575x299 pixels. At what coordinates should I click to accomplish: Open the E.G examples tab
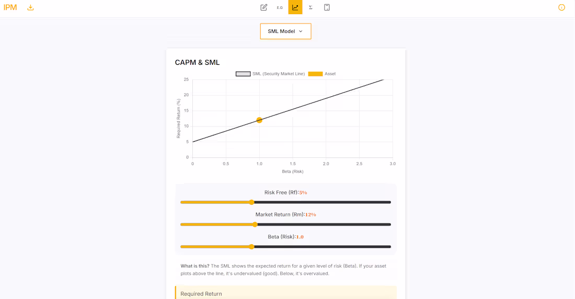coord(280,7)
